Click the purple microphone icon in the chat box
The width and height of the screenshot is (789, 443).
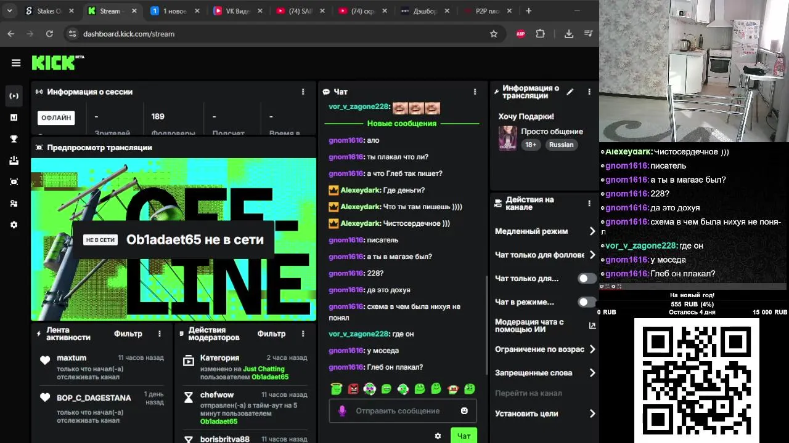pos(342,411)
